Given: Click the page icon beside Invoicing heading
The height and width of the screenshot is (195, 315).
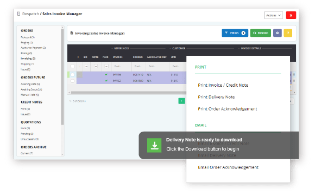Looking at the screenshot, I should (72, 33).
